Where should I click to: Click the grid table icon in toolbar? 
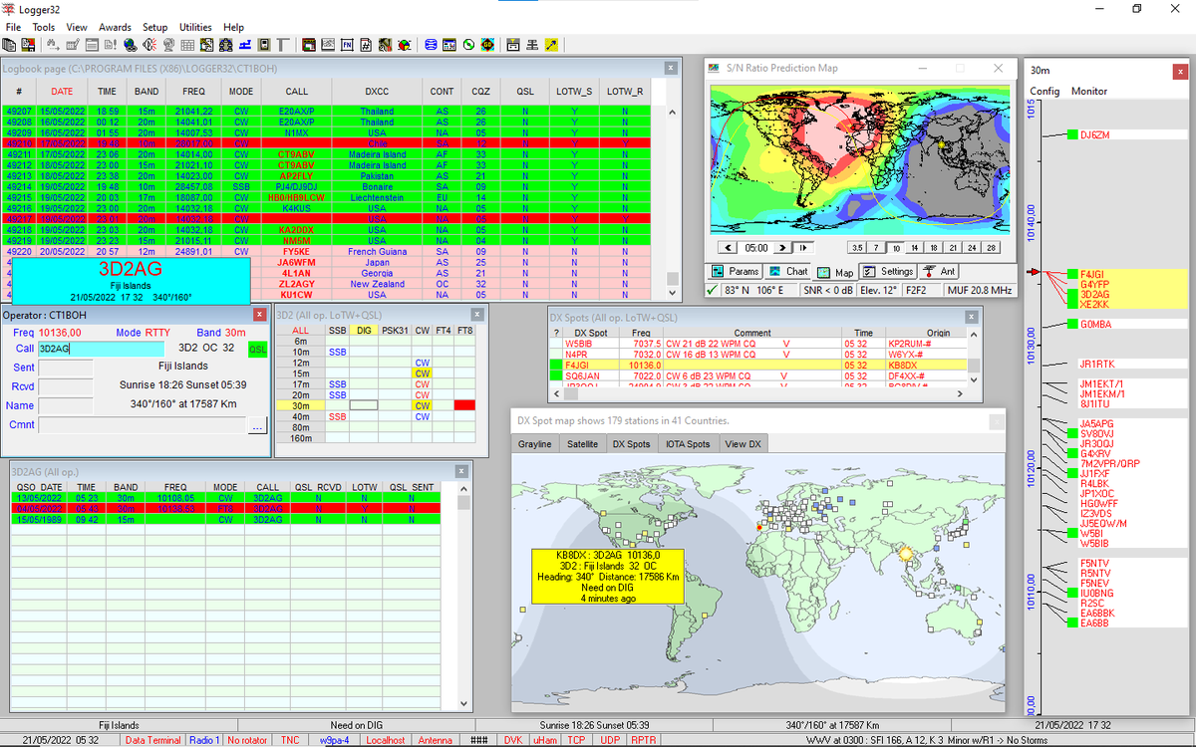(x=187, y=45)
